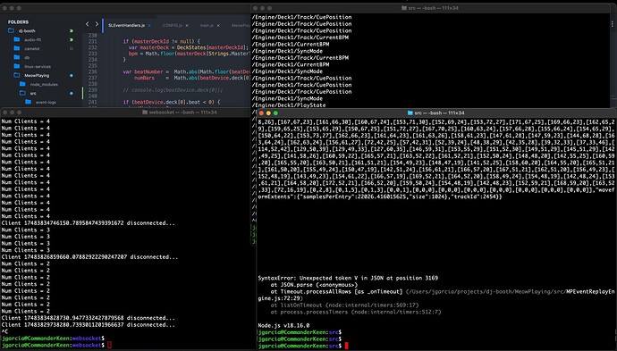Click the first /Engine/Deck1/Track/CurrentBPM line
This screenshot has height=351, width=617.
[x=300, y=38]
